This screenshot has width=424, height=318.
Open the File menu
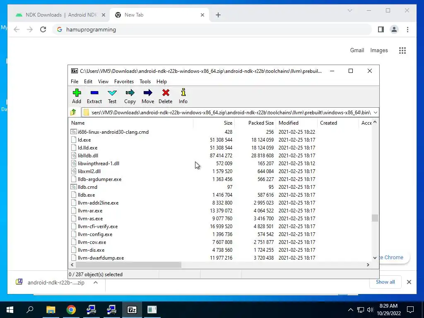coord(75,82)
